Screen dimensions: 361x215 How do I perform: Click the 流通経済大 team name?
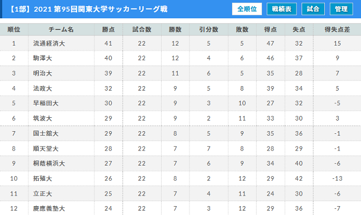tap(49, 43)
